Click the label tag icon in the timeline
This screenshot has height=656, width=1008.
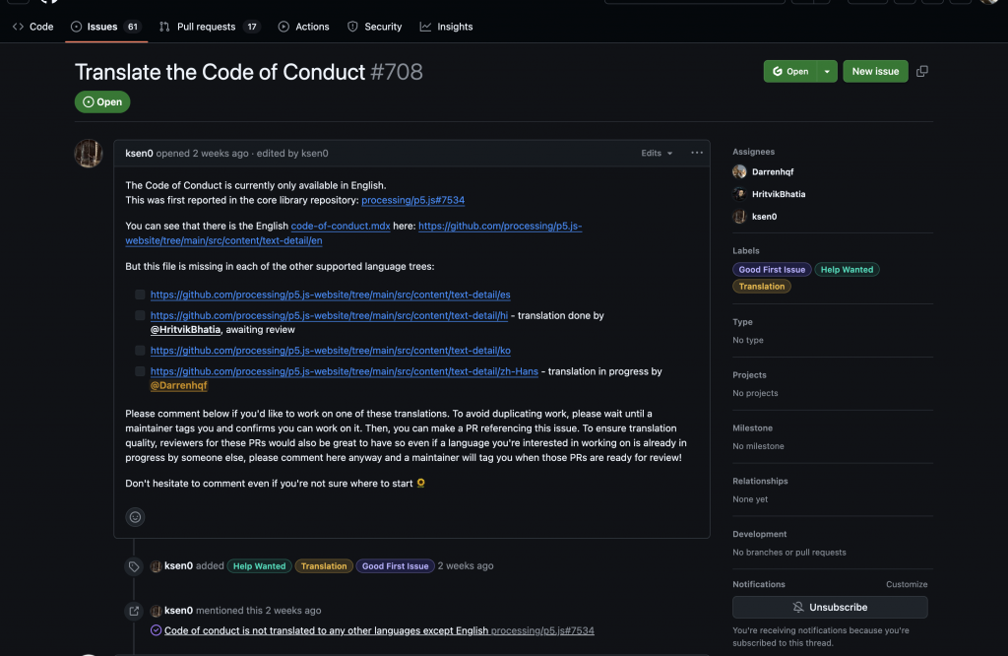134,566
